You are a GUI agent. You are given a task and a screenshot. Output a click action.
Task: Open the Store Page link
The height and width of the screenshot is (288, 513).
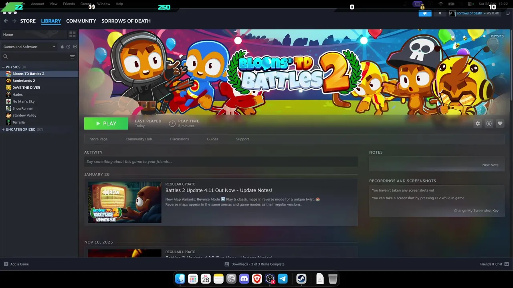[x=99, y=139]
